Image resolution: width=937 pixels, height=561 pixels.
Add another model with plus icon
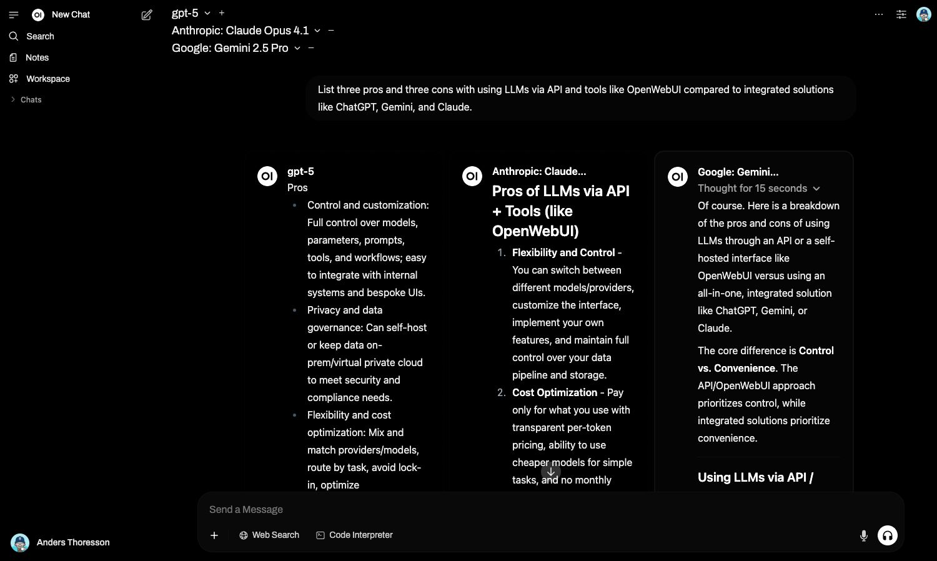[222, 13]
